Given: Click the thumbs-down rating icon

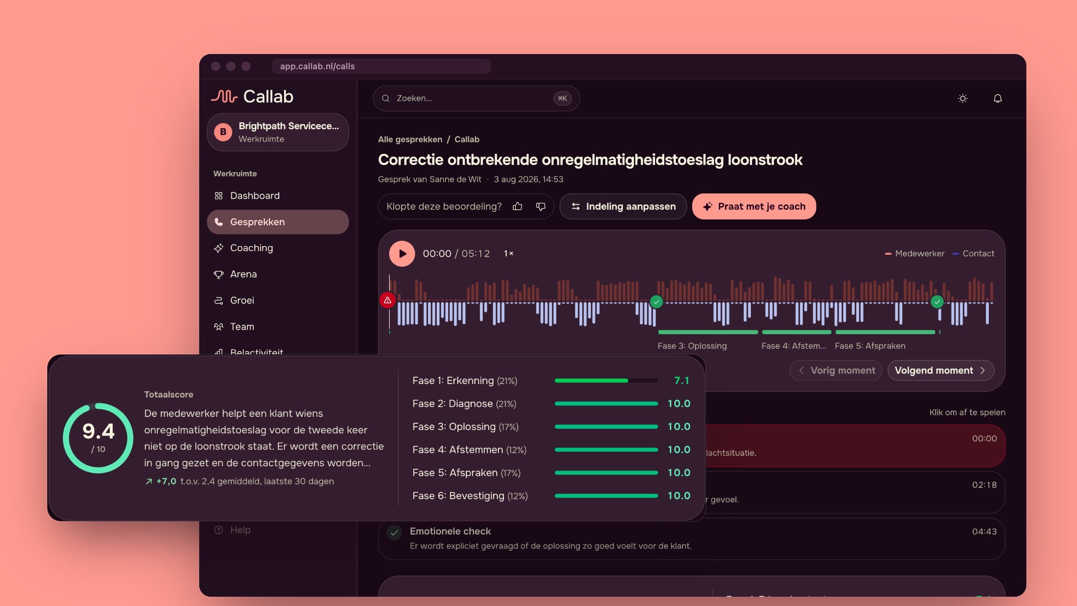Looking at the screenshot, I should 540,206.
